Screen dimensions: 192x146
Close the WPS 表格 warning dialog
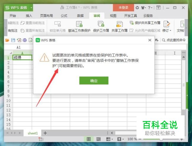(x=150, y=40)
